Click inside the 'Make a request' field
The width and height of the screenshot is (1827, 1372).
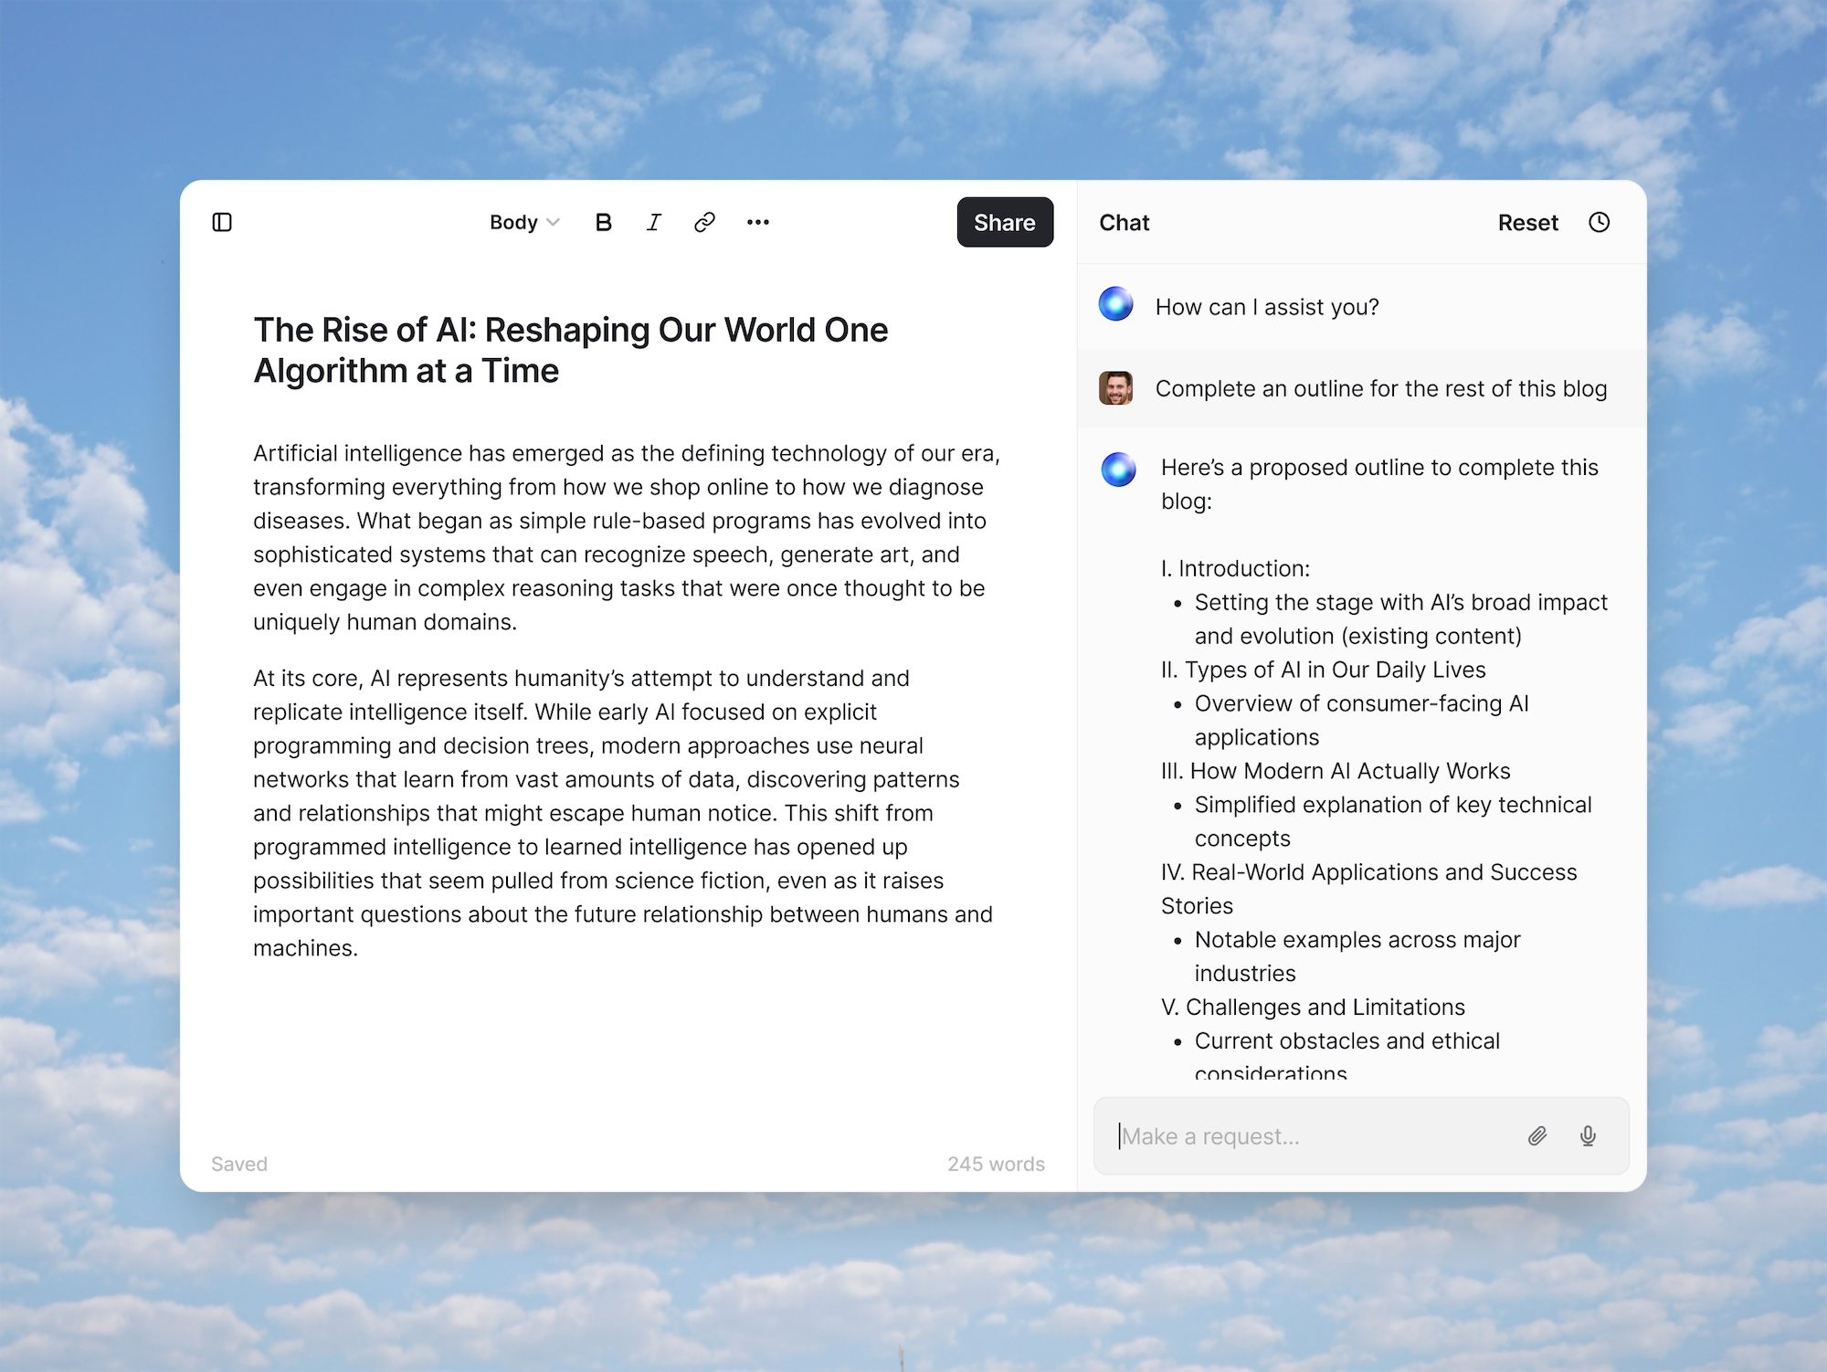click(x=1297, y=1136)
